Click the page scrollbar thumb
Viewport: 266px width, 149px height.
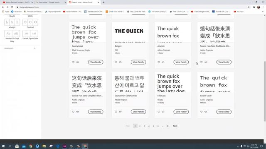click(265, 91)
